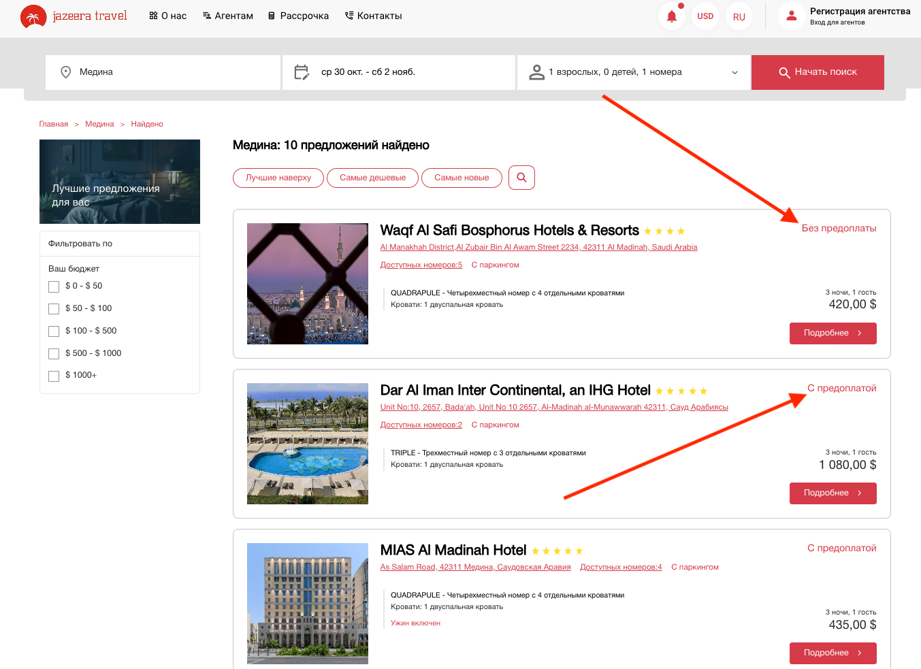Check the $ 0 - $ 50 budget box

tap(54, 287)
